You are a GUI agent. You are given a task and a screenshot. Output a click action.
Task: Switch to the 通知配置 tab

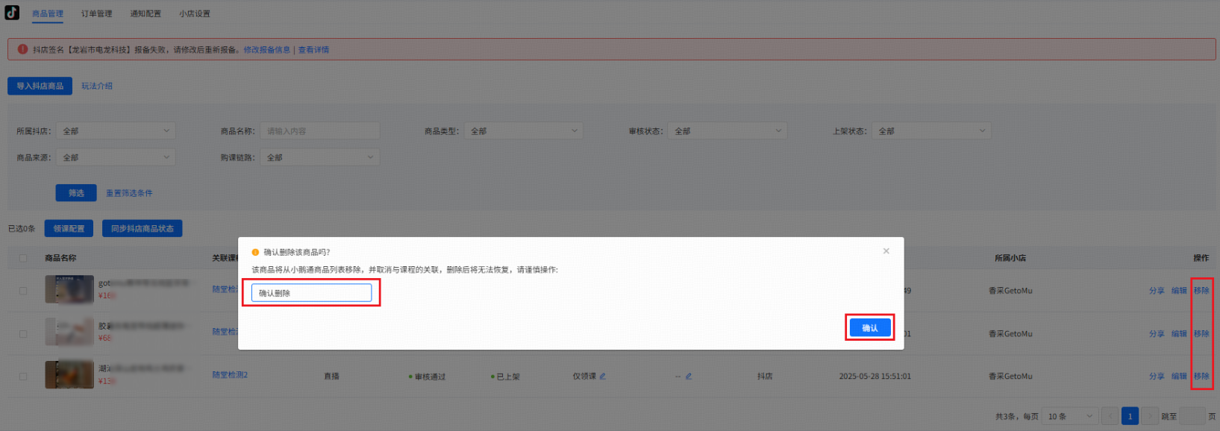pos(146,13)
